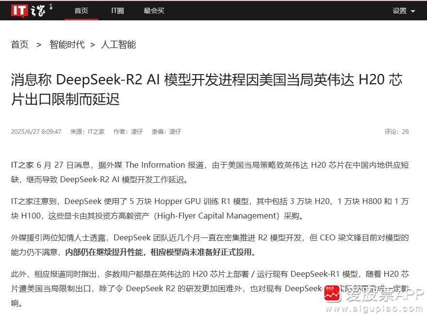
Task: Open the 最会买 nav tab
Action: click(x=154, y=11)
